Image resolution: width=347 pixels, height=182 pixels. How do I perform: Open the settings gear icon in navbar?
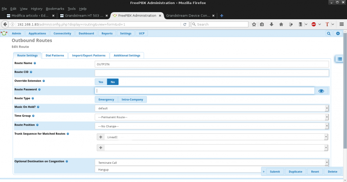point(338,33)
